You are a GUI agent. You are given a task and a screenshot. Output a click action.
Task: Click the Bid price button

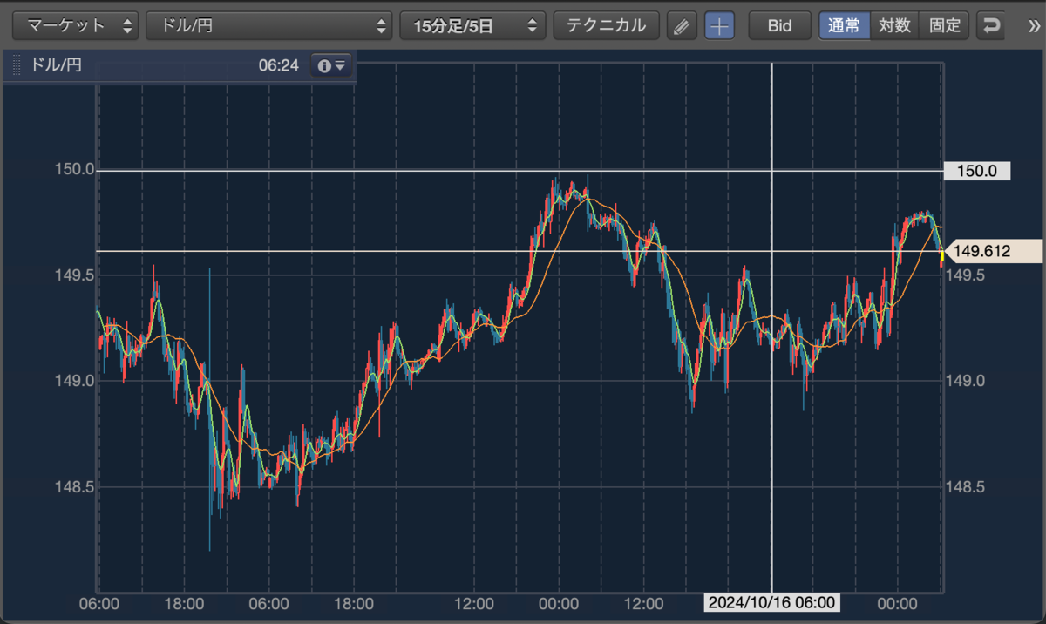point(779,25)
